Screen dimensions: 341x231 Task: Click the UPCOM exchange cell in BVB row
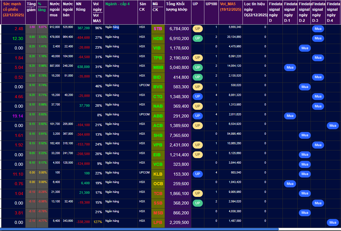[144, 85]
